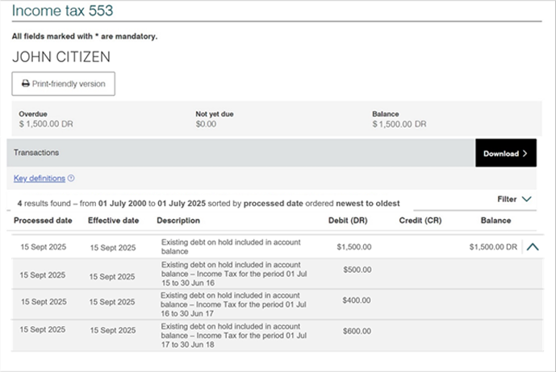
Task: Click the Print-friendly version button text
Action: [69, 84]
